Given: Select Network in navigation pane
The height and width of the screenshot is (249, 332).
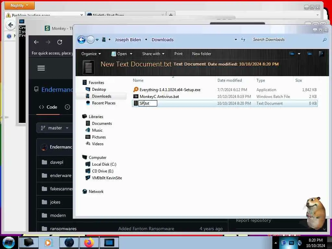Looking at the screenshot, I should pos(96,192).
